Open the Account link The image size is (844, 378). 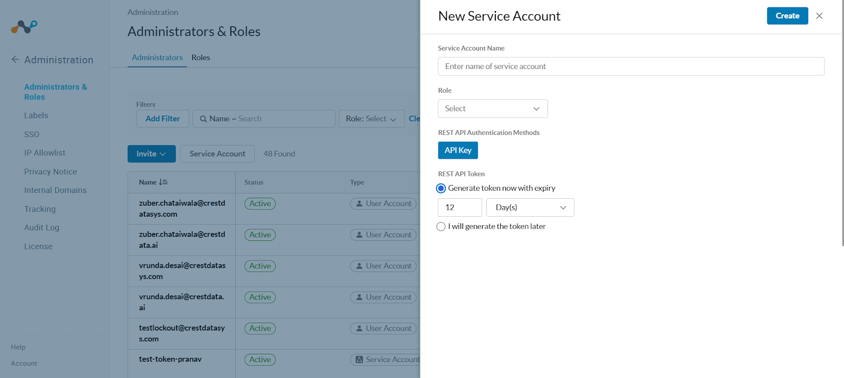(24, 364)
